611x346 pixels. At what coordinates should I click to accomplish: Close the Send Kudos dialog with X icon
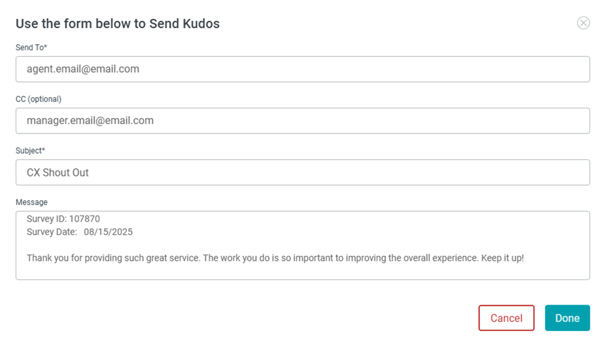583,23
